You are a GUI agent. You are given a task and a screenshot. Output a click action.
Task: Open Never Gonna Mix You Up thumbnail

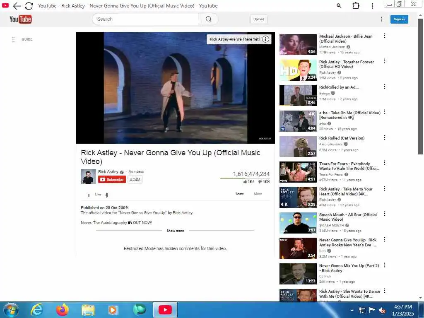pyautogui.click(x=298, y=274)
